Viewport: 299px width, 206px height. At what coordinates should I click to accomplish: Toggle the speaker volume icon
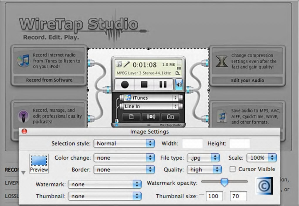click(179, 84)
